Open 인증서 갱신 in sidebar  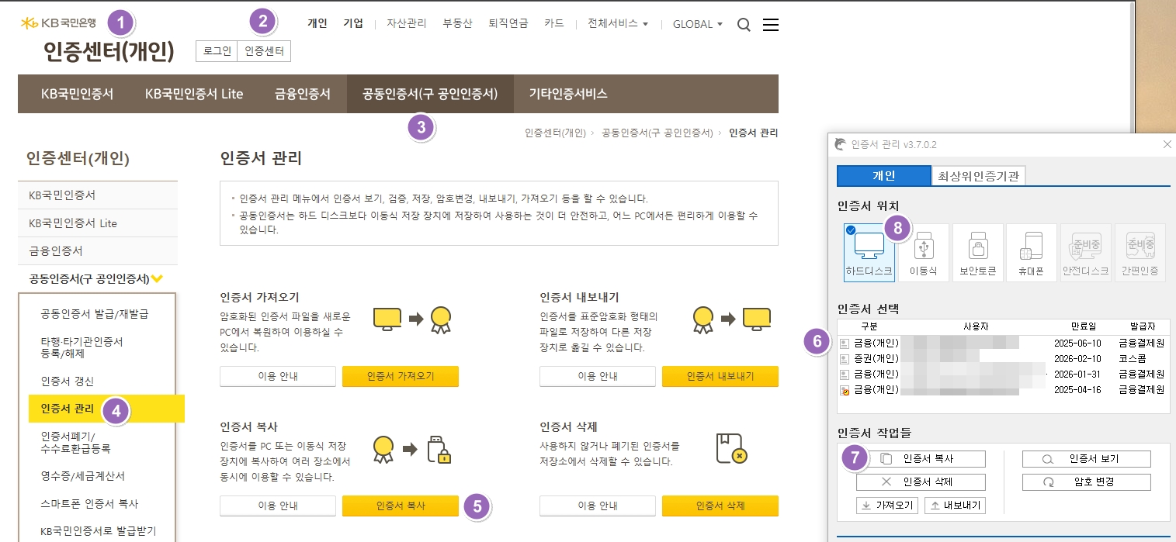point(68,381)
